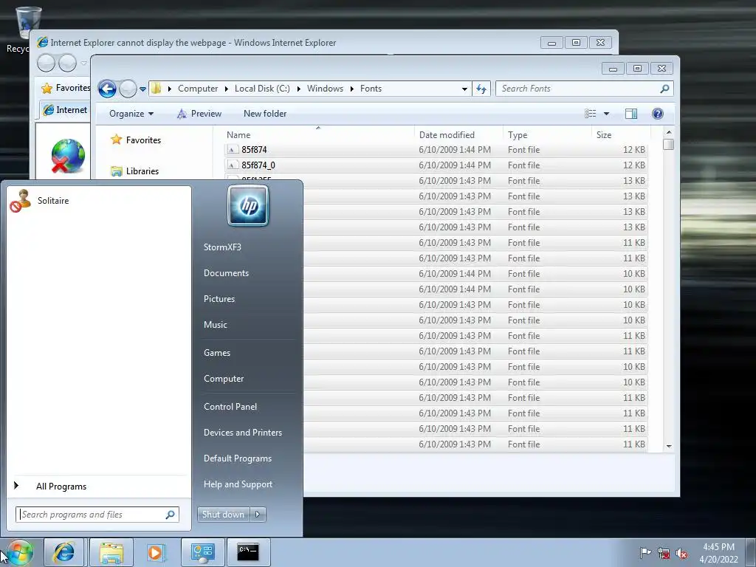Click Local Disk (C:) in the breadcrumb
This screenshot has width=756, height=567.
coord(262,89)
